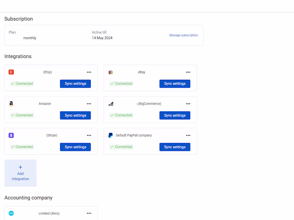This screenshot has height=220, width=294.
Task: Open Sync settings for Etsy
Action: coord(75,83)
